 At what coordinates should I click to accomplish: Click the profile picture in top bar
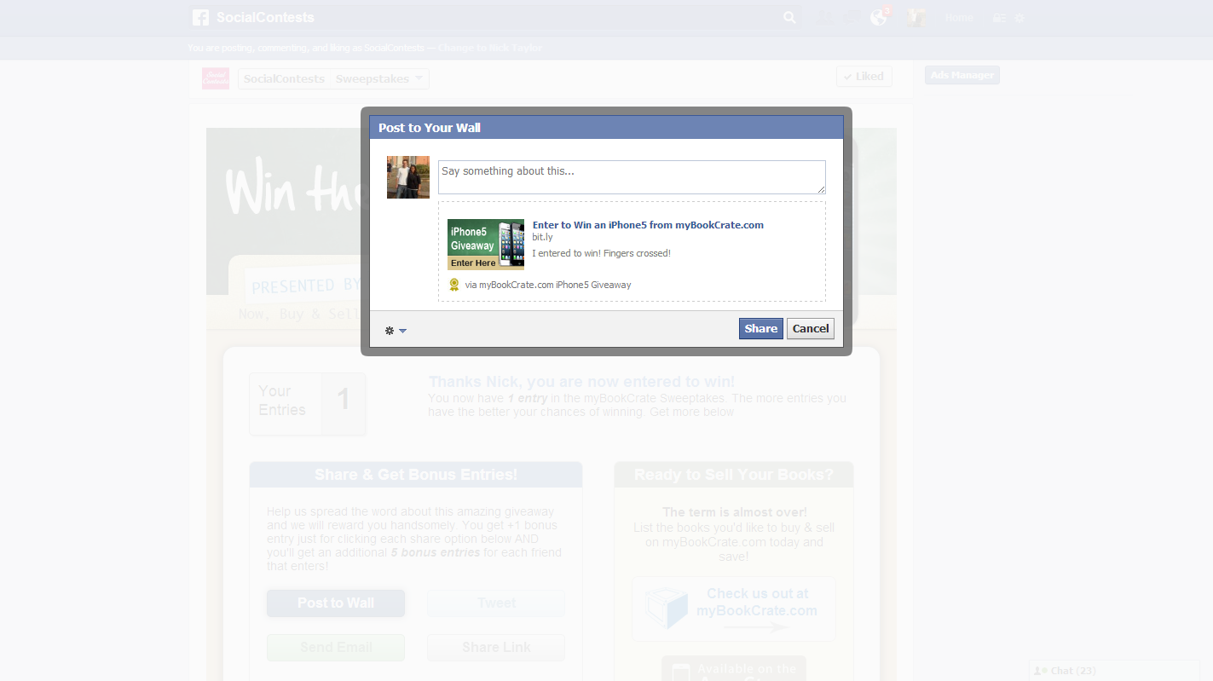coord(916,17)
